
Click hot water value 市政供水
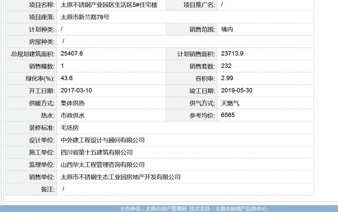click(x=73, y=115)
